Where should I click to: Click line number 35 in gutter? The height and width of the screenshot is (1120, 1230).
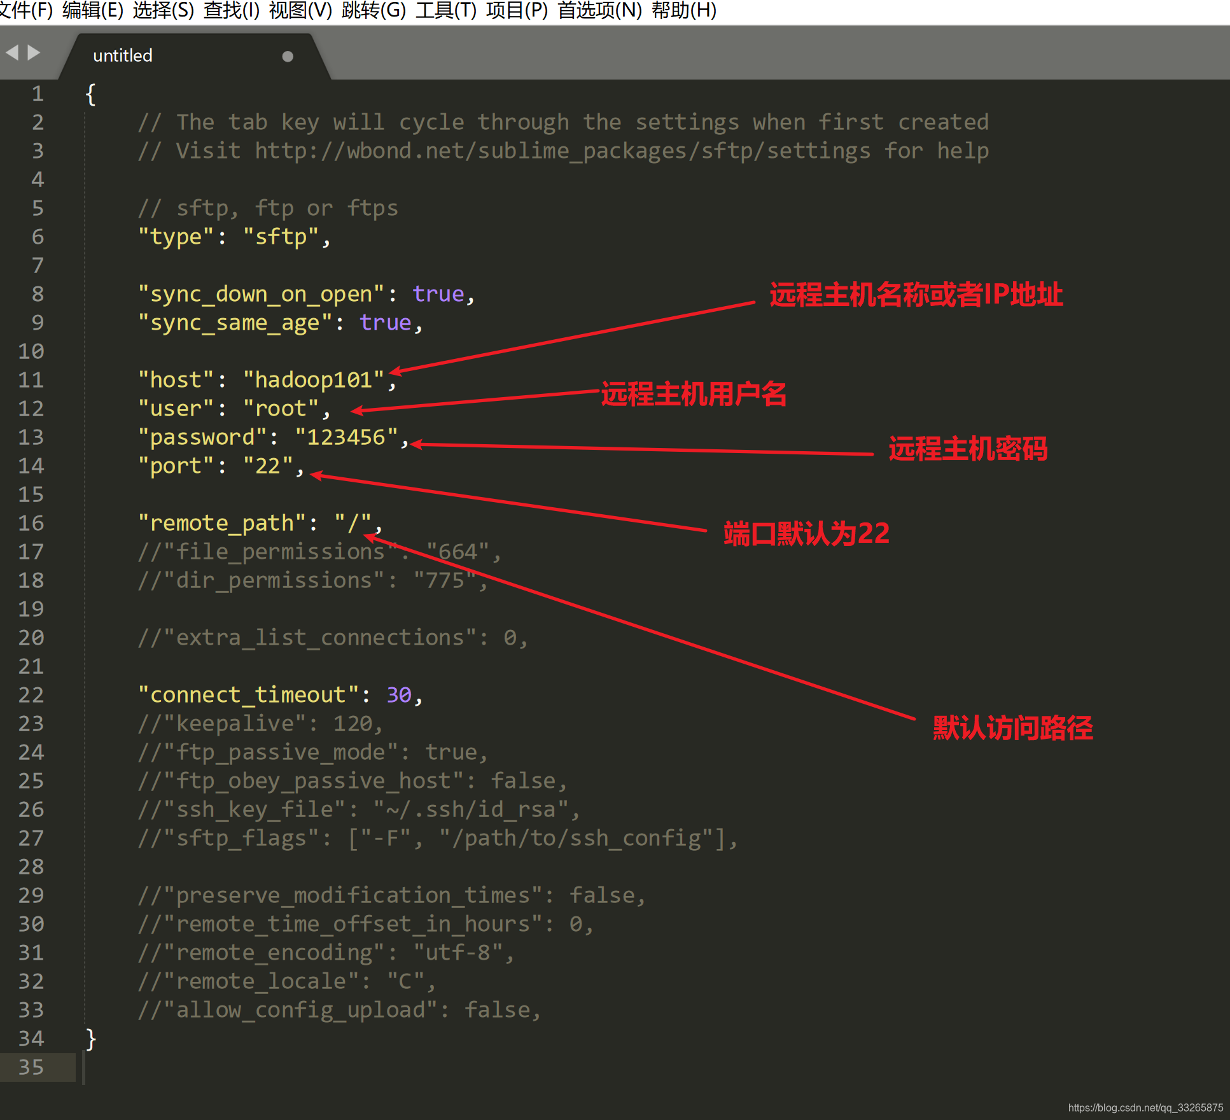tap(31, 1067)
